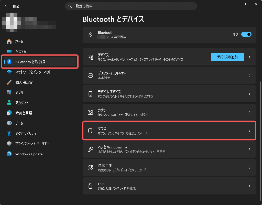Click the Privacy shield icon
The height and width of the screenshot is (205, 262).
tap(9, 144)
